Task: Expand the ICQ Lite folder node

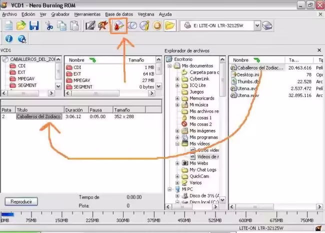Action: click(x=177, y=85)
